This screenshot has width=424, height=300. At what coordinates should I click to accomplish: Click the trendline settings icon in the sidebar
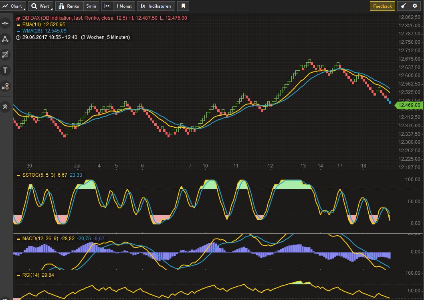5,55
